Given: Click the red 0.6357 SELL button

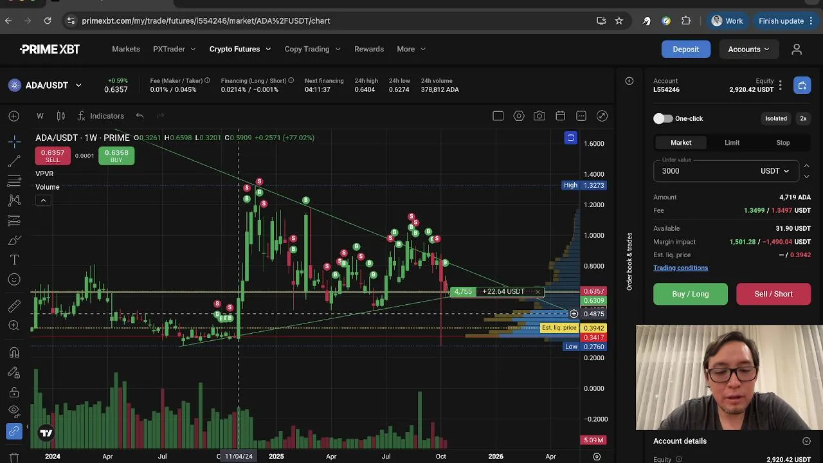Looking at the screenshot, I should pos(52,156).
